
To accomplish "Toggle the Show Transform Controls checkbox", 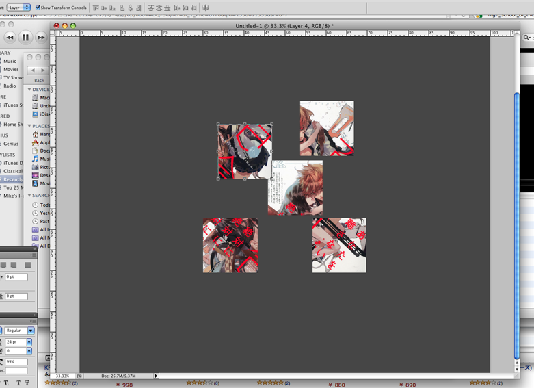I will pyautogui.click(x=38, y=7).
